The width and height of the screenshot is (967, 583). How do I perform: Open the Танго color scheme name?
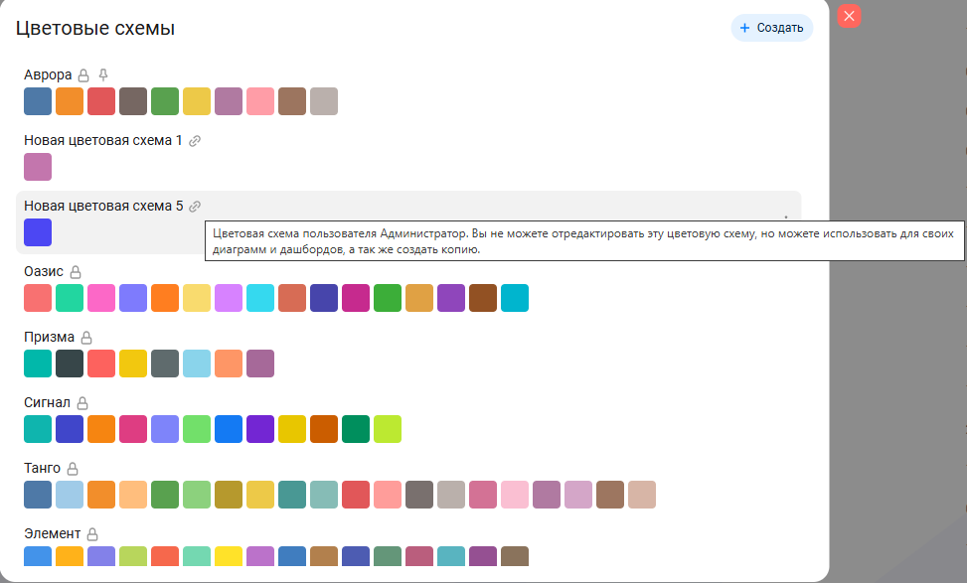click(x=42, y=469)
